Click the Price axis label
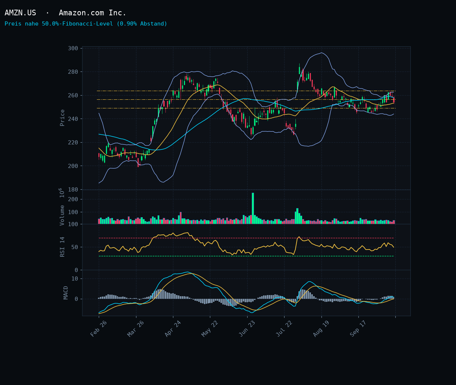The width and height of the screenshot is (456, 385). tap(63, 118)
